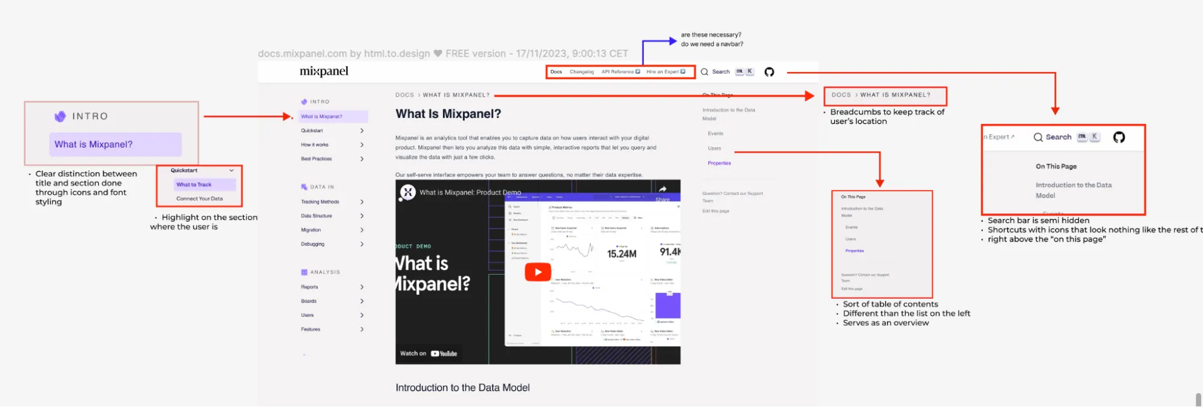Image resolution: width=1203 pixels, height=407 pixels.
Task: Click the GitHub icon in the enlarged search callout
Action: coord(1119,137)
